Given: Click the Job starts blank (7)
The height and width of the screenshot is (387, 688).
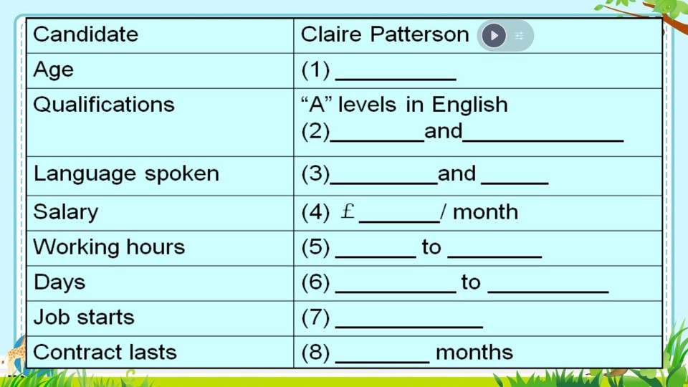Looking at the screenshot, I should (x=409, y=322).
